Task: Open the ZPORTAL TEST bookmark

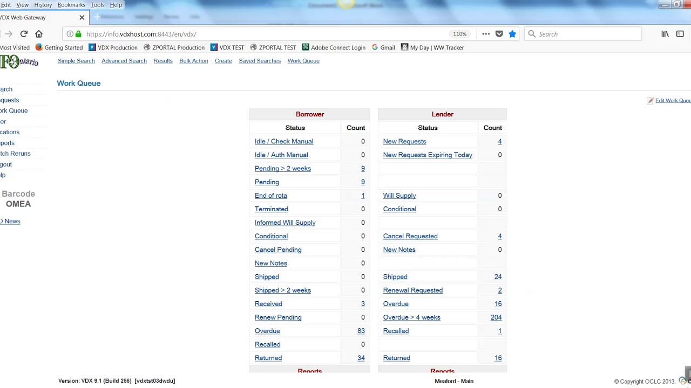Action: coord(273,47)
